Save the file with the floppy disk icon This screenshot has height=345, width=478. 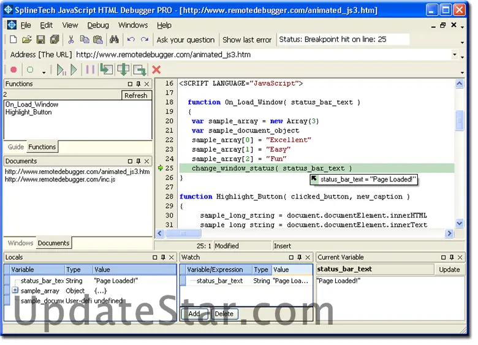pyautogui.click(x=40, y=39)
